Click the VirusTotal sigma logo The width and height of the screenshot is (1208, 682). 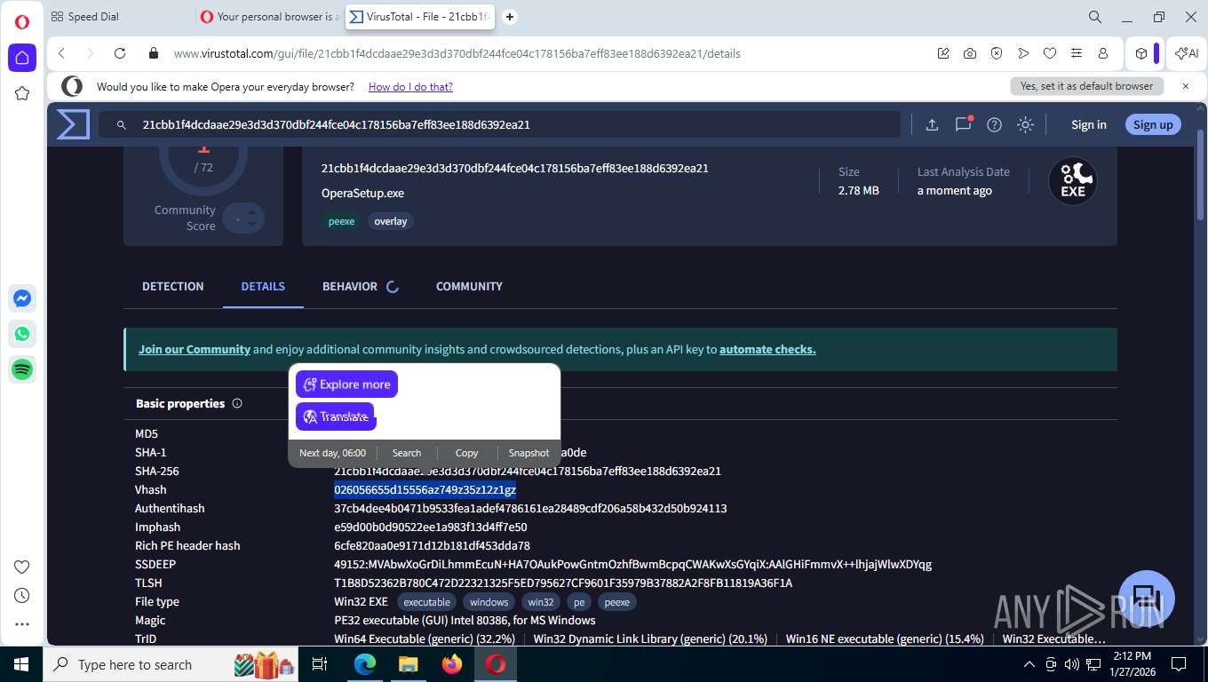(73, 124)
